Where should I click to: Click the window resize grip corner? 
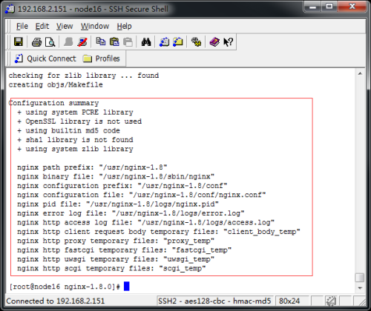(361, 301)
